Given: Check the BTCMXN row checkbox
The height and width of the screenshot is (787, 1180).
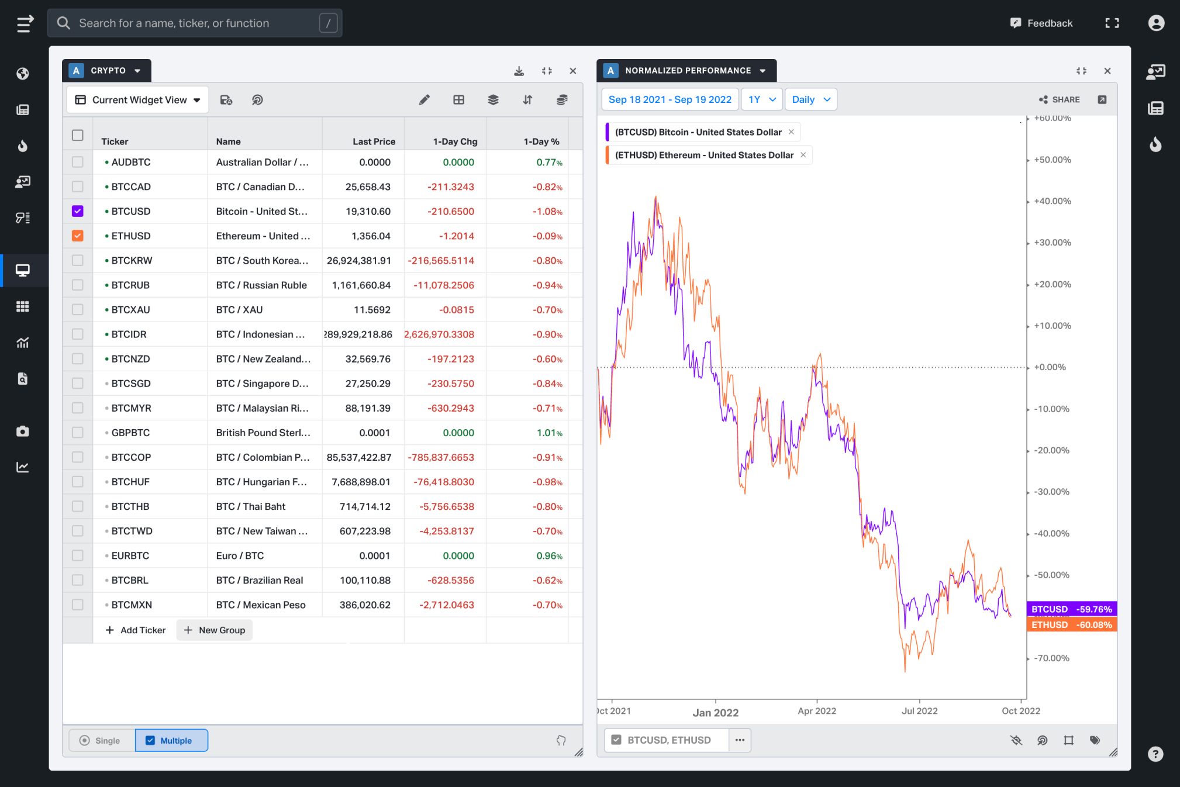Looking at the screenshot, I should tap(78, 605).
